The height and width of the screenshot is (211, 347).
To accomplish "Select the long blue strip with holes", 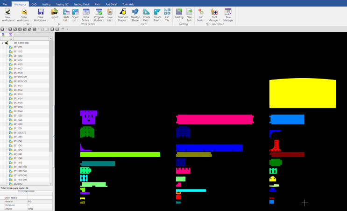I will pyautogui.click(x=209, y=148).
